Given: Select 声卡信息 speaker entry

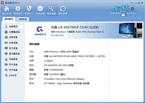Looking at the screenshot, I should pyautogui.click(x=11, y=70).
